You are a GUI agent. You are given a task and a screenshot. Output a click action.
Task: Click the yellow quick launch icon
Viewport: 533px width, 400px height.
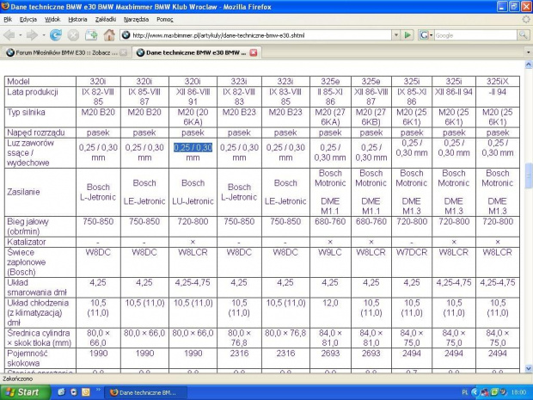coord(86,392)
